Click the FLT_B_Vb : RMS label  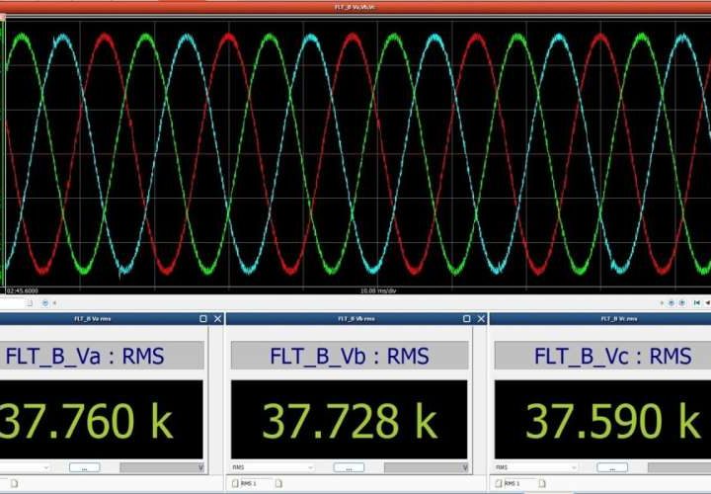click(350, 356)
